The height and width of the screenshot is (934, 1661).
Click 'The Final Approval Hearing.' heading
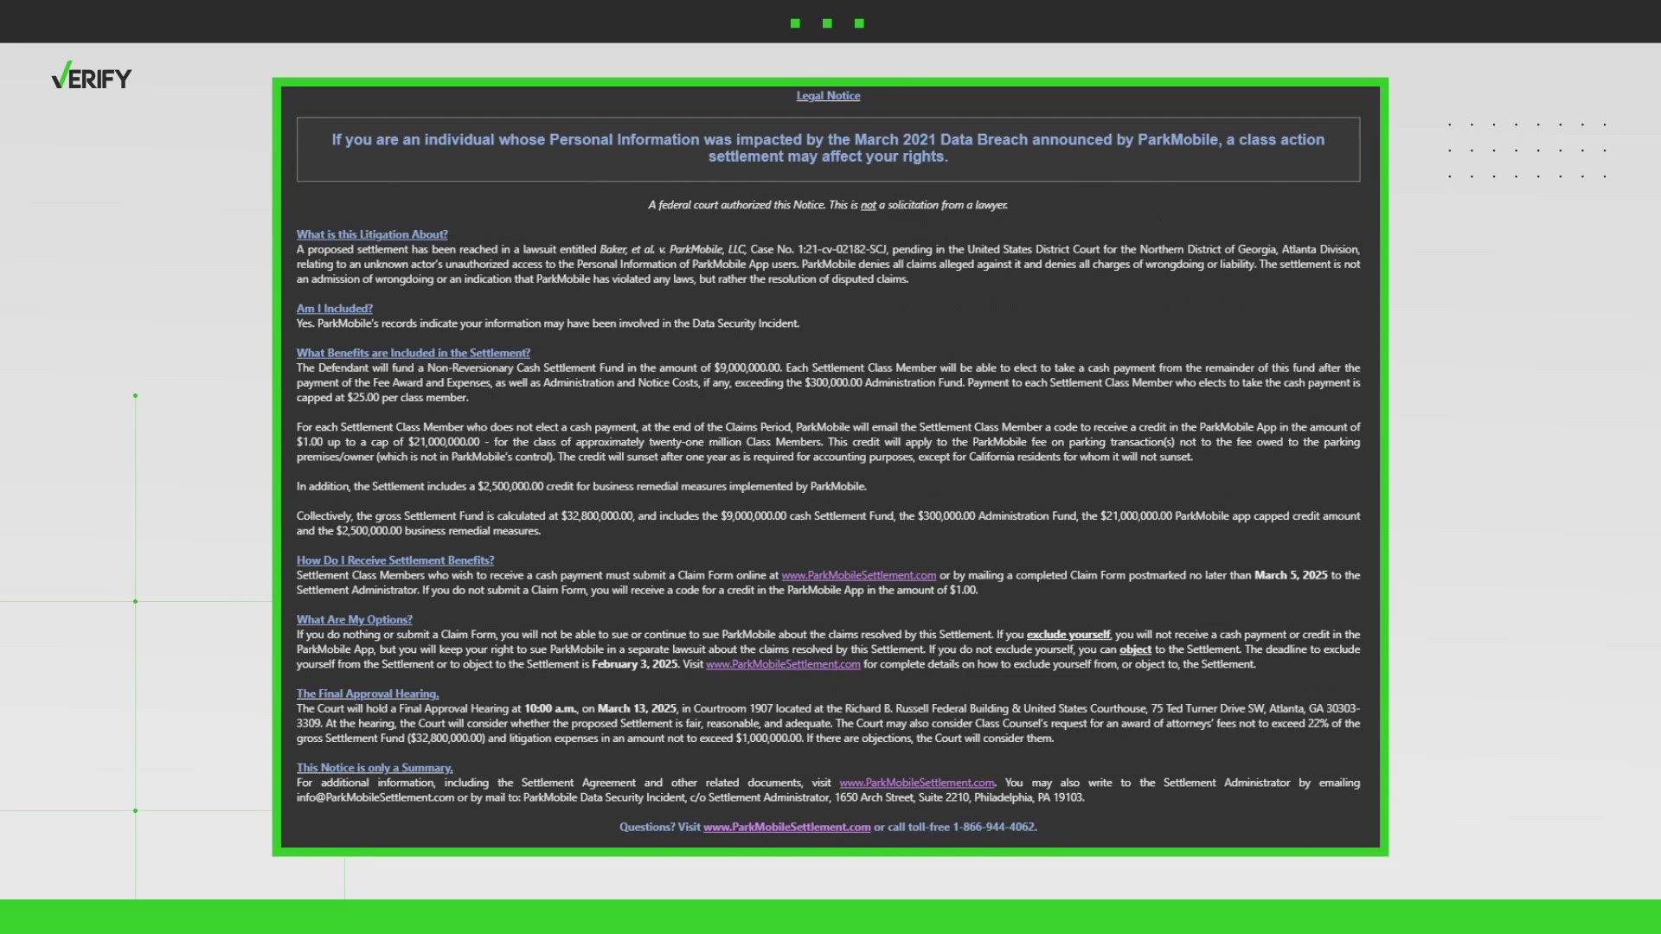point(368,694)
